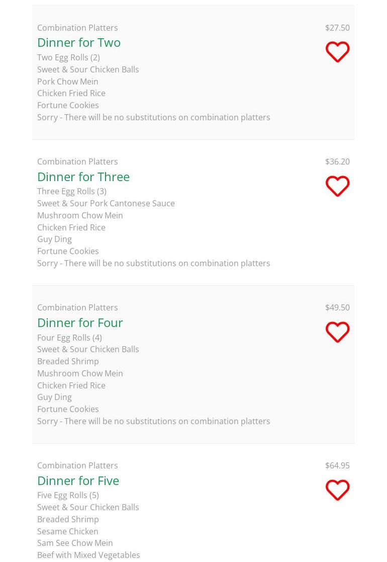
Task: Select the $36.20 price label
Action: [337, 162]
